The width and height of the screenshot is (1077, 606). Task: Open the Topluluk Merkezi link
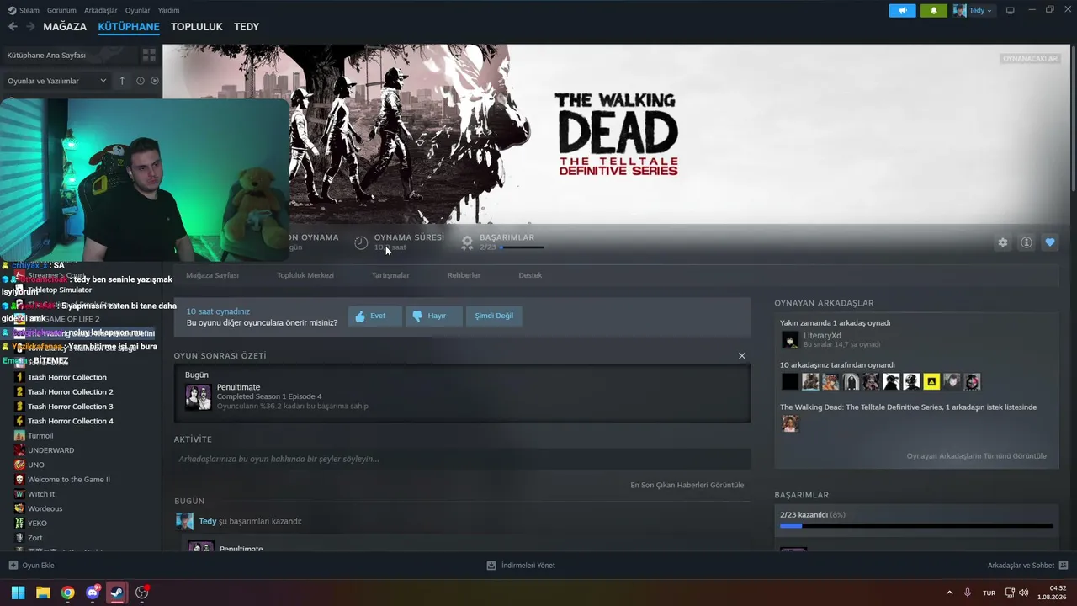point(305,275)
